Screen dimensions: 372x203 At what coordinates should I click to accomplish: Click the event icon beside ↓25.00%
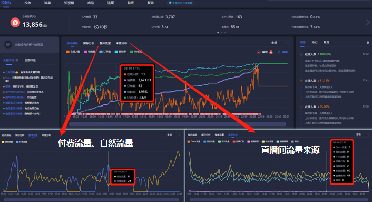(x=301, y=107)
